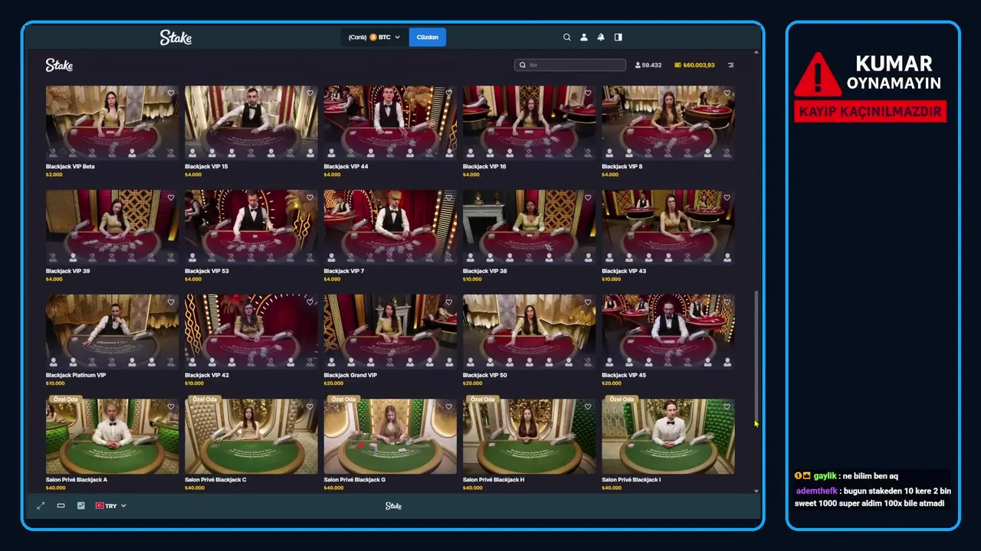Open the live stats chart icon
The height and width of the screenshot is (551, 981).
pos(80,506)
